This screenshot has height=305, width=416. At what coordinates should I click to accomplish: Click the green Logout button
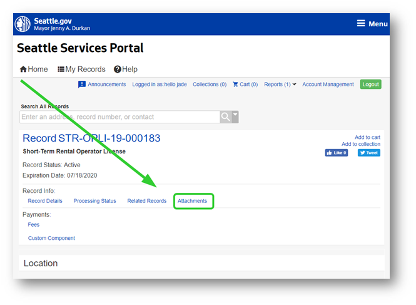click(370, 85)
